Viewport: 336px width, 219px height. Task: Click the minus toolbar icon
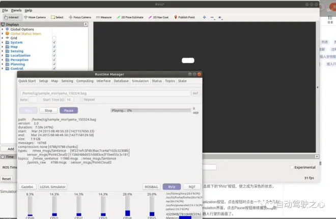[x=212, y=17]
